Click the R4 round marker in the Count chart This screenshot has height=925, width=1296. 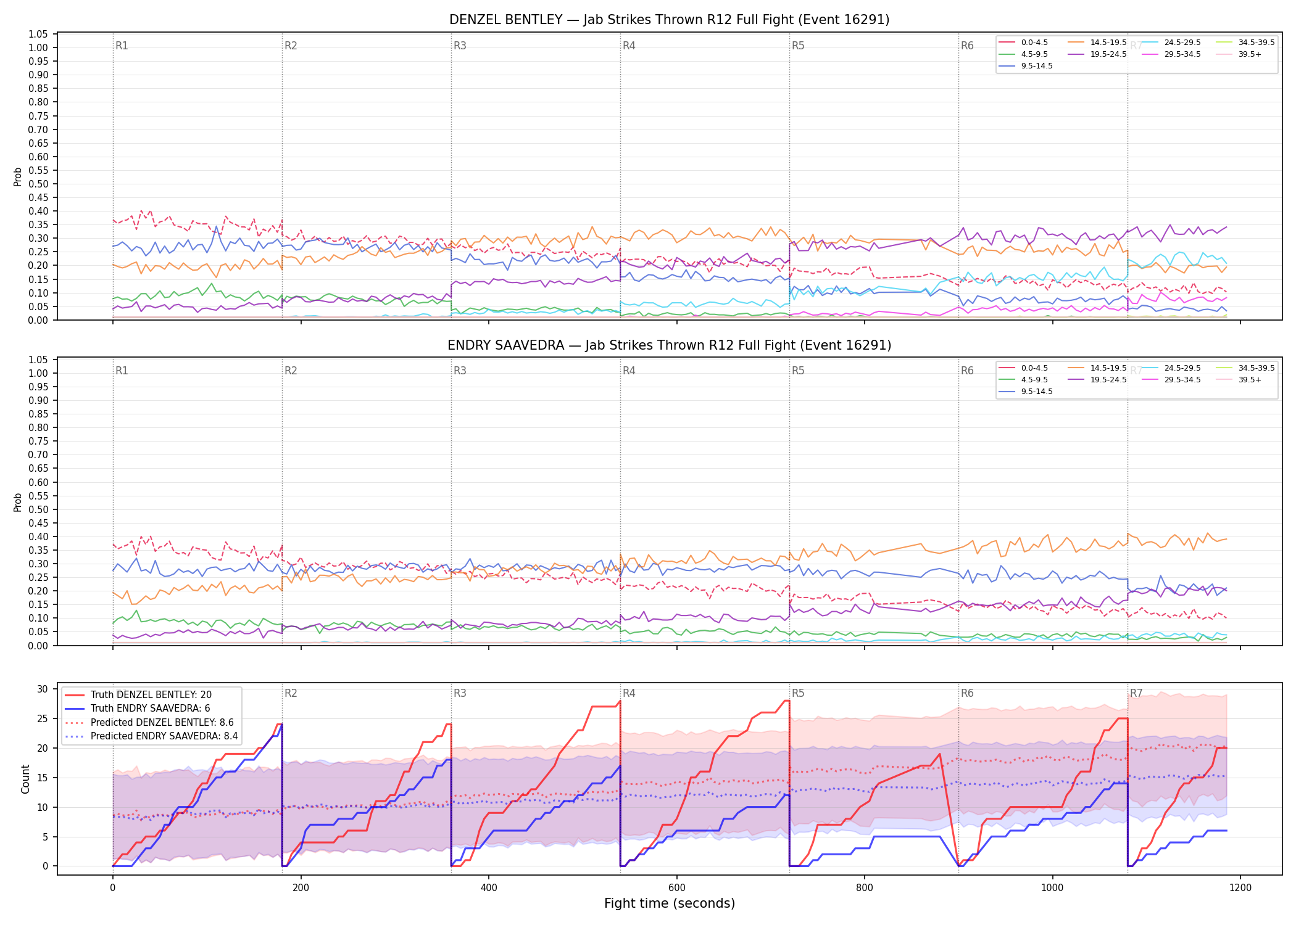(x=629, y=693)
